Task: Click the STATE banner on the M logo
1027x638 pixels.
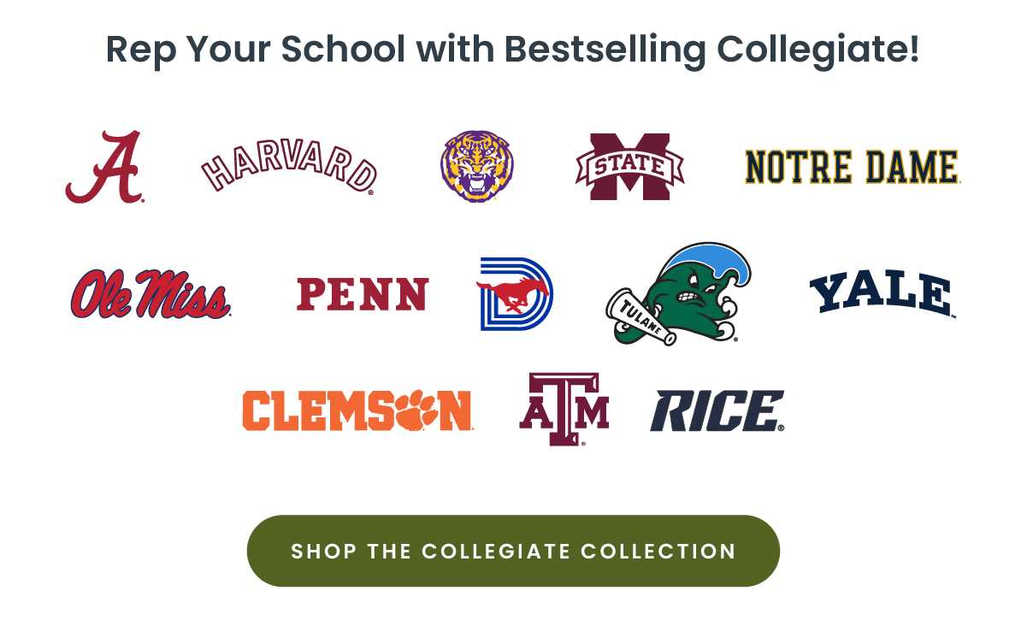Action: 630,163
